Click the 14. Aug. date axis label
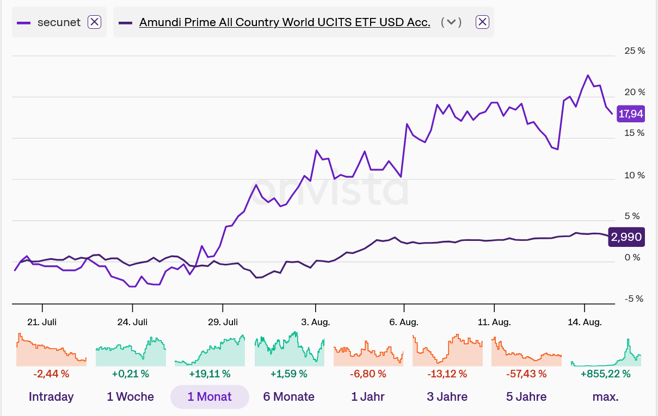This screenshot has width=658, height=416. (x=585, y=322)
